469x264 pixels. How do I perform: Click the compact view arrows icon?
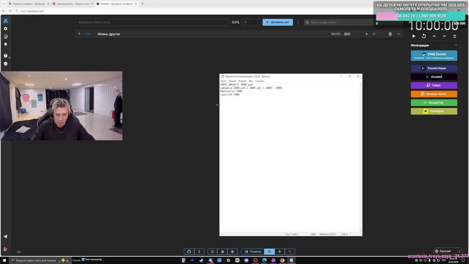280,252
